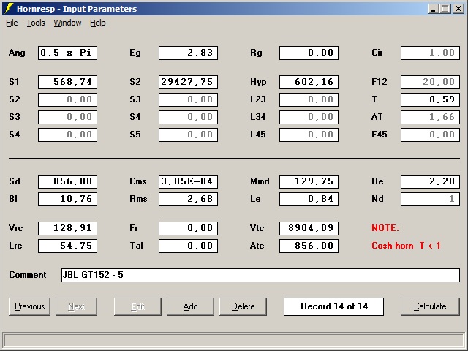This screenshot has height=351, width=468.
Task: Select the Vtc field showing 8904,09
Action: point(309,228)
